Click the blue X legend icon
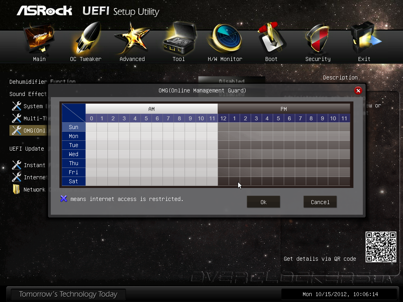 click(64, 199)
